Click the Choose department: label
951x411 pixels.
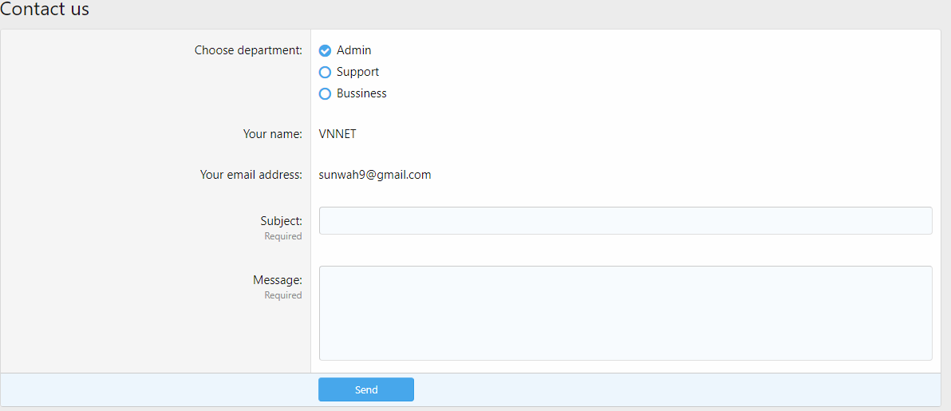pyautogui.click(x=248, y=50)
